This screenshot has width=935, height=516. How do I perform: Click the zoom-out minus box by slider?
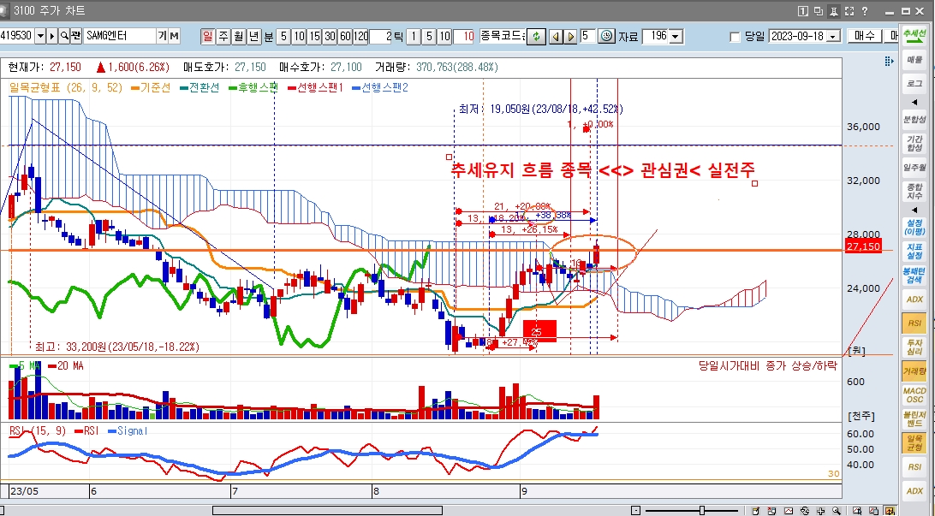635,511
